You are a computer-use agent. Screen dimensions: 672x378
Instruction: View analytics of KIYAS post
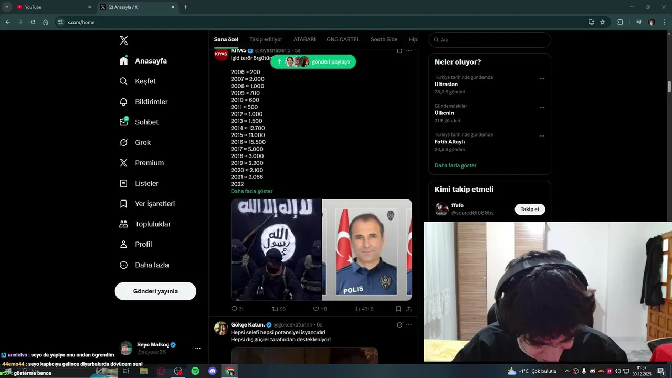(364, 309)
